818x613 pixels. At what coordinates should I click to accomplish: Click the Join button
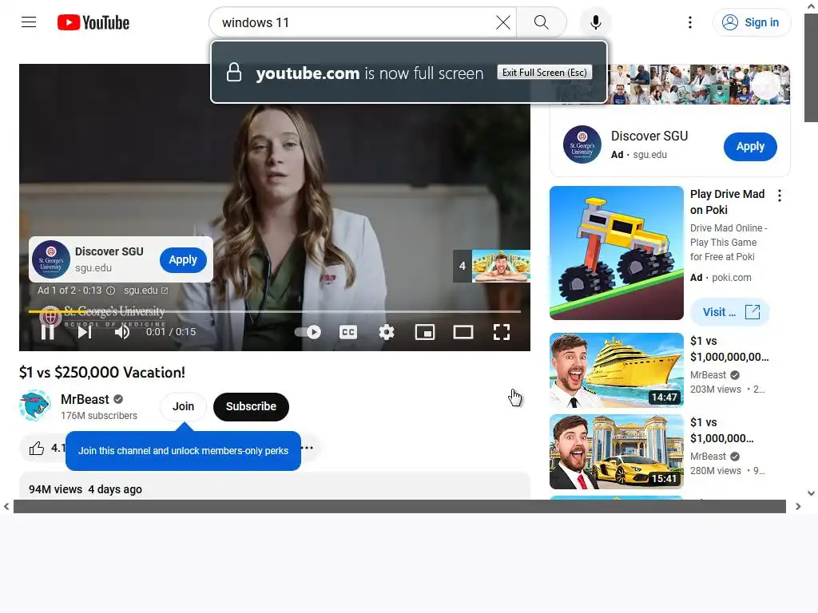click(x=183, y=406)
